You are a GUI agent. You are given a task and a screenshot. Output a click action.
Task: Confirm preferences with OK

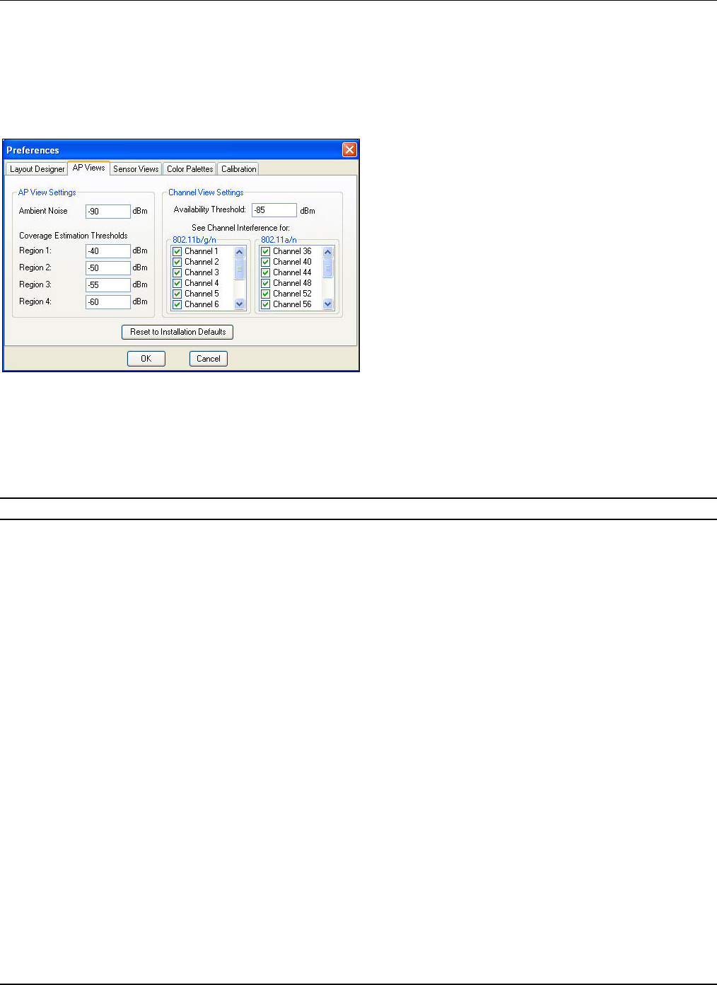click(146, 359)
